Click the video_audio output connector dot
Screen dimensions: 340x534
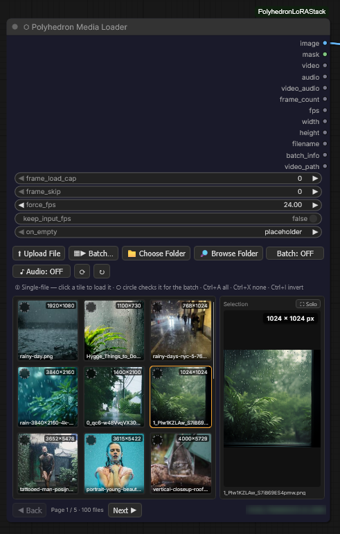pyautogui.click(x=325, y=88)
